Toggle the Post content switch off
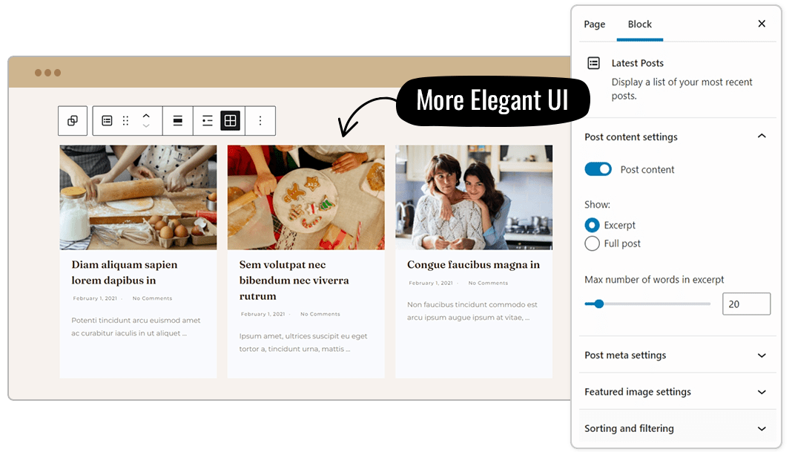The image size is (792, 452). (x=598, y=169)
